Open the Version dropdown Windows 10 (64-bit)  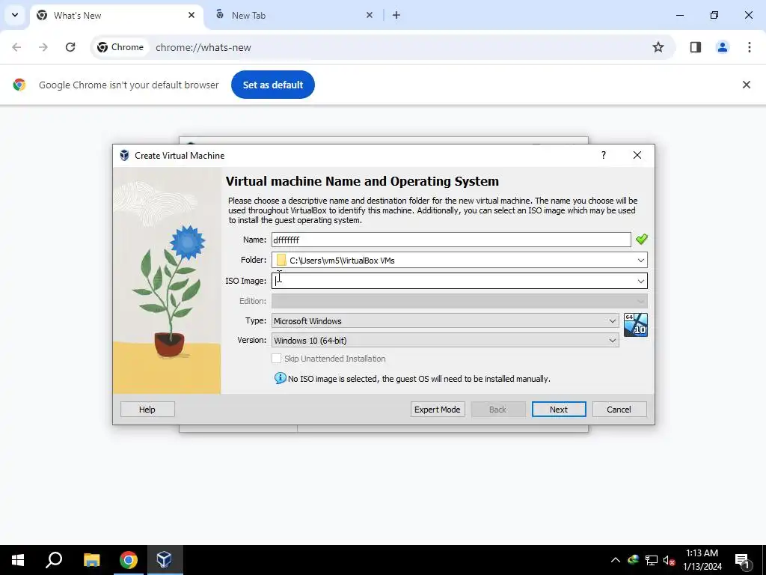tap(445, 341)
